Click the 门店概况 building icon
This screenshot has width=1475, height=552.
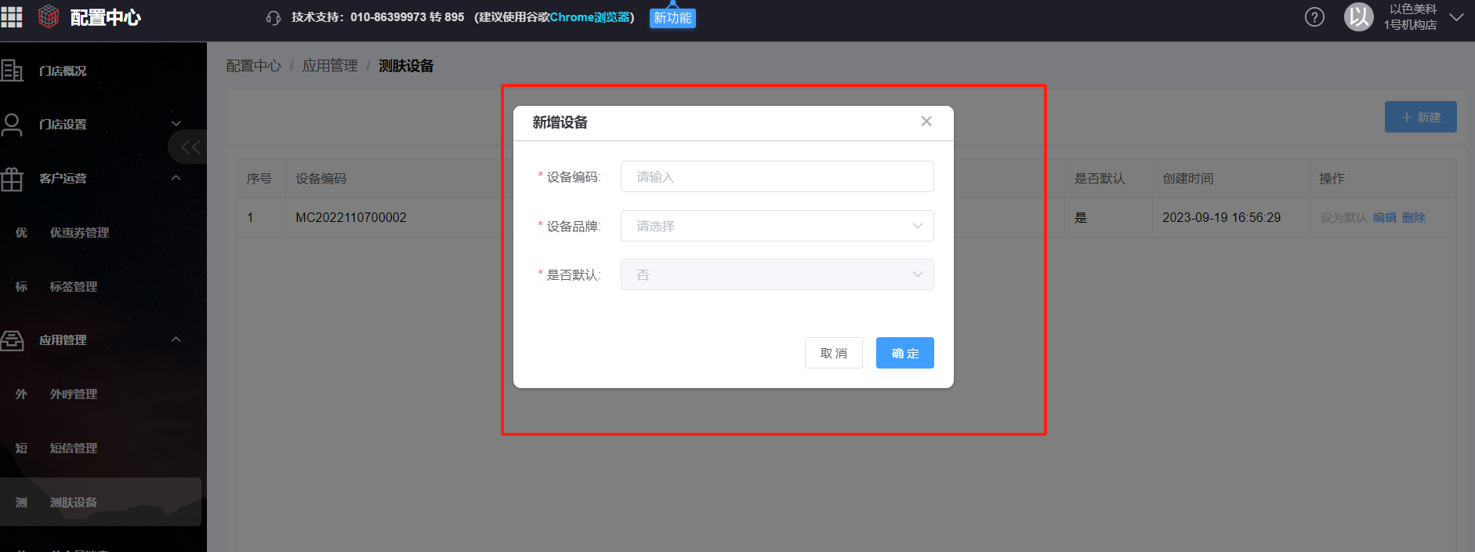pos(13,71)
